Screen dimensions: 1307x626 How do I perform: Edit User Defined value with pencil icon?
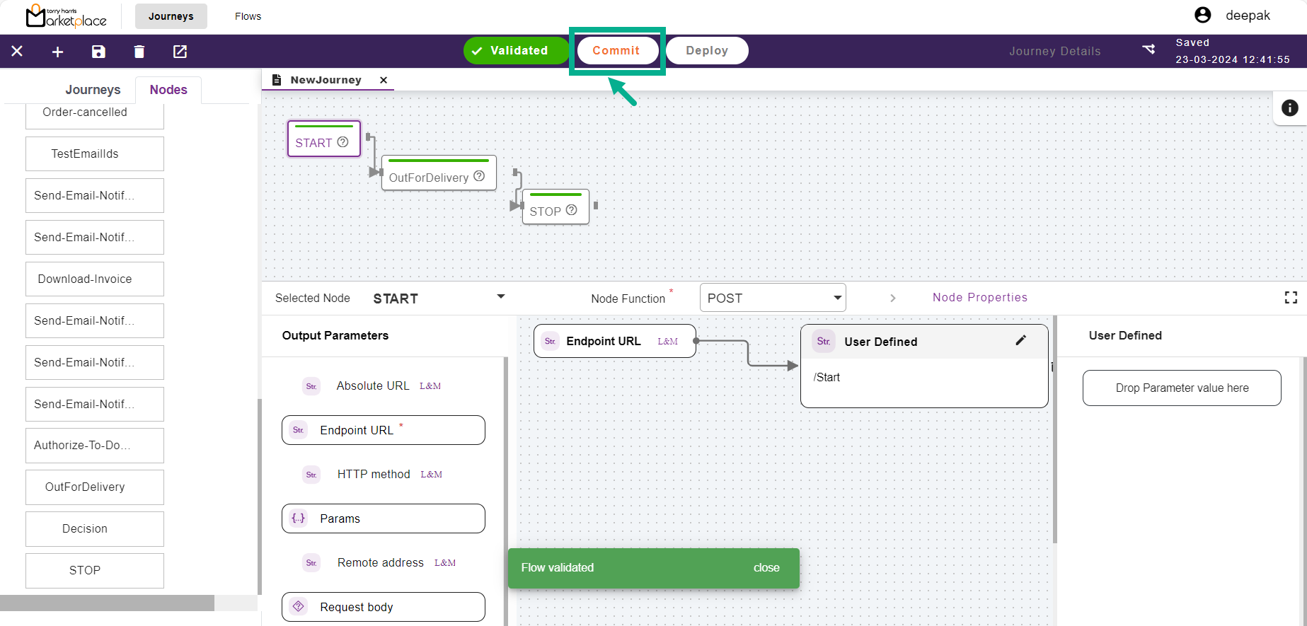1020,341
